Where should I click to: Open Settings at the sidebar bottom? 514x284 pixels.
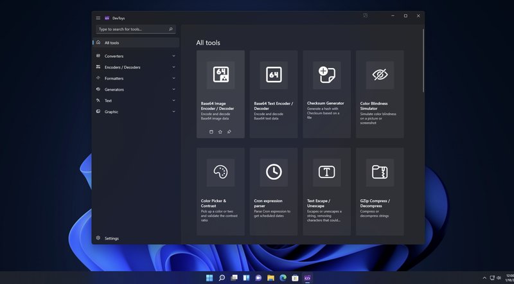[x=111, y=238]
